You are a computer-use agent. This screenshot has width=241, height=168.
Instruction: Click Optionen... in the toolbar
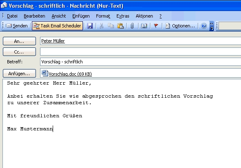pos(180,26)
